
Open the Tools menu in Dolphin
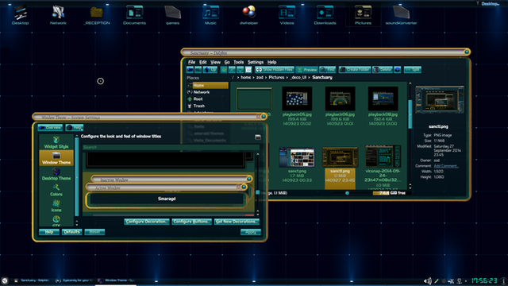pyautogui.click(x=238, y=62)
